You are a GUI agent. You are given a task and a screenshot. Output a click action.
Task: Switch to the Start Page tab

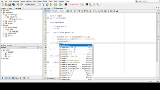click(47, 8)
